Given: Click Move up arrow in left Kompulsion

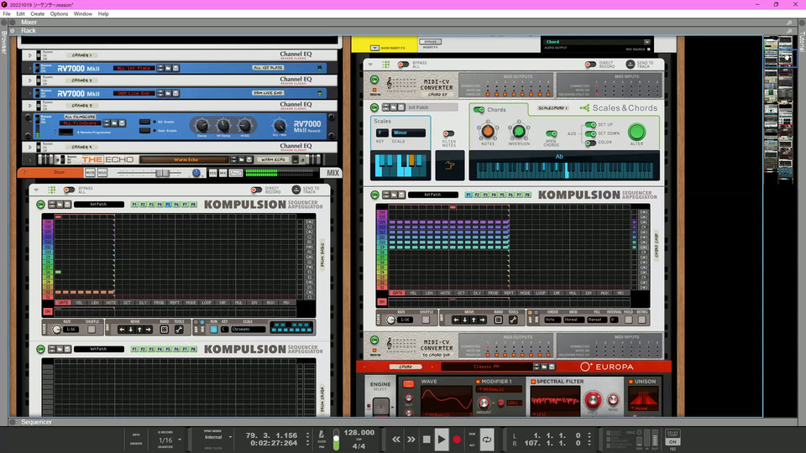Looking at the screenshot, I should coord(139,329).
